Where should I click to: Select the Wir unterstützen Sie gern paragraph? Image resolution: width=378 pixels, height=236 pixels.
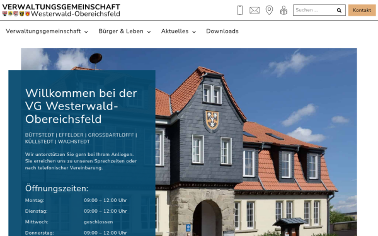point(81,161)
